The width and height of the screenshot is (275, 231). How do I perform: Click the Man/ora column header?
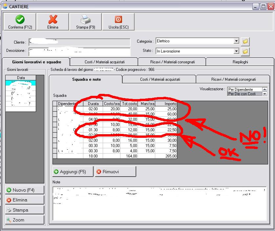coord(146,103)
